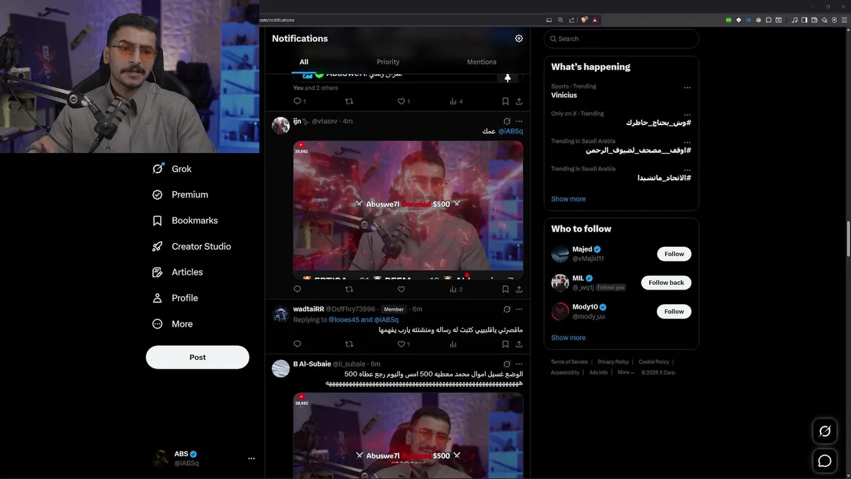This screenshot has height=479, width=851.
Task: Repost the top Abuswe7l post
Action: tap(349, 101)
